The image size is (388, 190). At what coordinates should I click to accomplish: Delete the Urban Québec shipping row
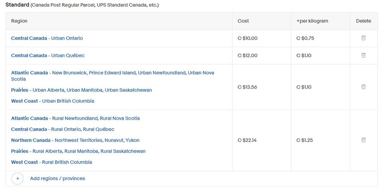pos(364,55)
